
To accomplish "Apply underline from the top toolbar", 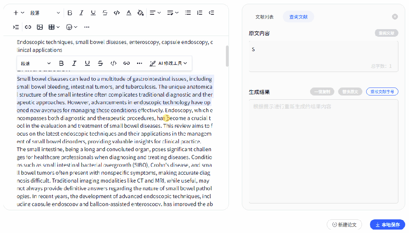I will (x=93, y=13).
